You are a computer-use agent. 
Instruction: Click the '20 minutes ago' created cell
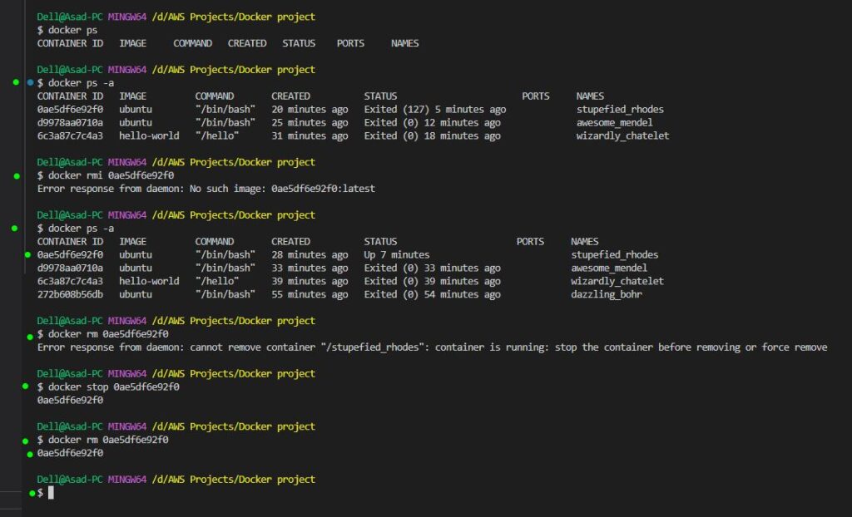[310, 109]
